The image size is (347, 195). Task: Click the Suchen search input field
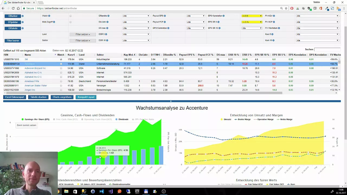pos(327,50)
